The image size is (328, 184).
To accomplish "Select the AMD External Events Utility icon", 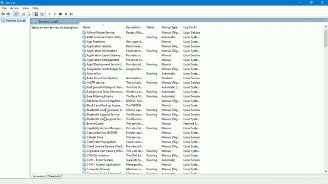I will click(84, 37).
